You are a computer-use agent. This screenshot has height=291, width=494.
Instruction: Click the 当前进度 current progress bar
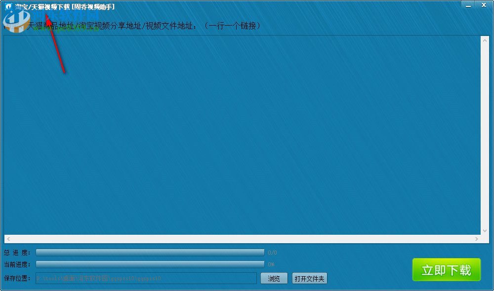[148, 264]
